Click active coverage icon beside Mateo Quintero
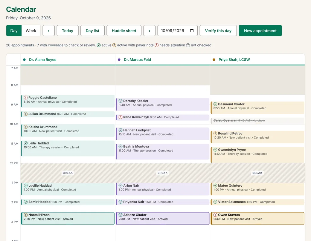Screen dimensions: 311x241 tap(215, 185)
